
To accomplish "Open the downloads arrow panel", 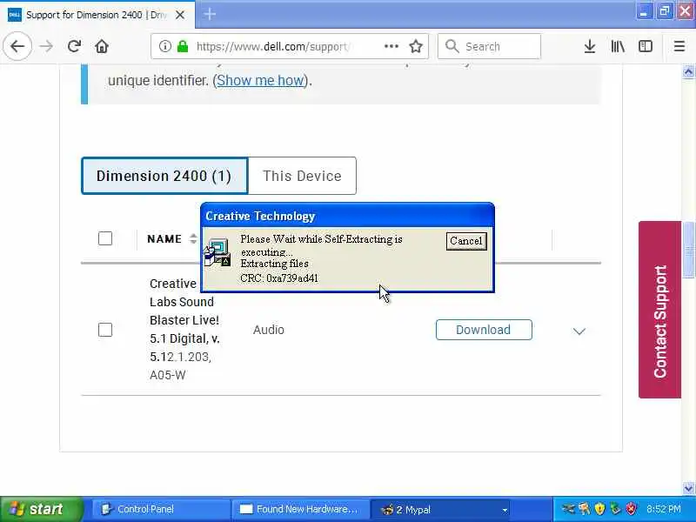I will 590,46.
